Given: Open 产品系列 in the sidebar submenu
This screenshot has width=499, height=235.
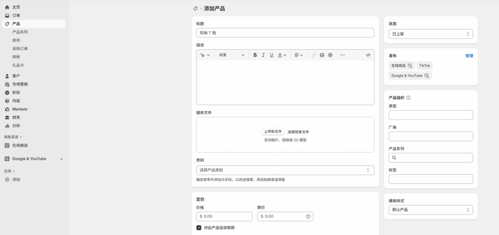Looking at the screenshot, I should 20,32.
